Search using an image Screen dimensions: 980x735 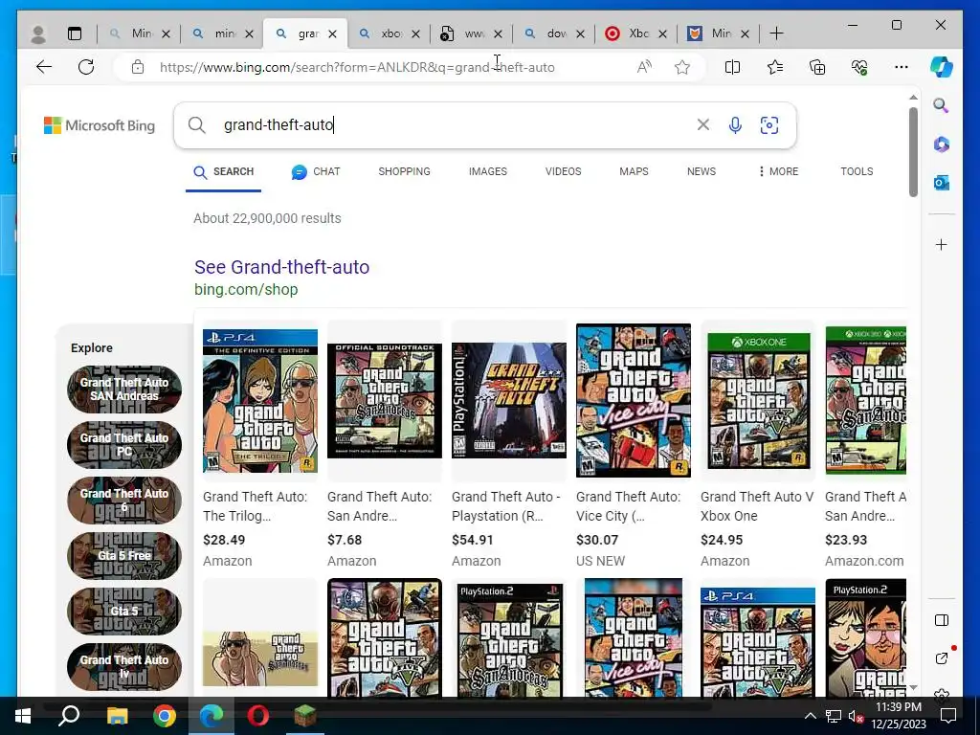tap(769, 125)
